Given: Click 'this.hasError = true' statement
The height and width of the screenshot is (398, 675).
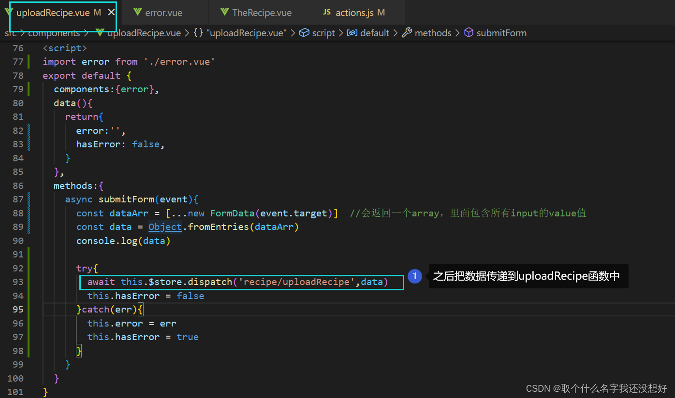Looking at the screenshot, I should point(143,337).
